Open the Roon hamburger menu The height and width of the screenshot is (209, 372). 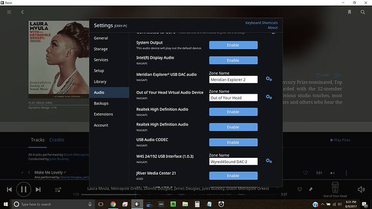[x=9, y=12]
